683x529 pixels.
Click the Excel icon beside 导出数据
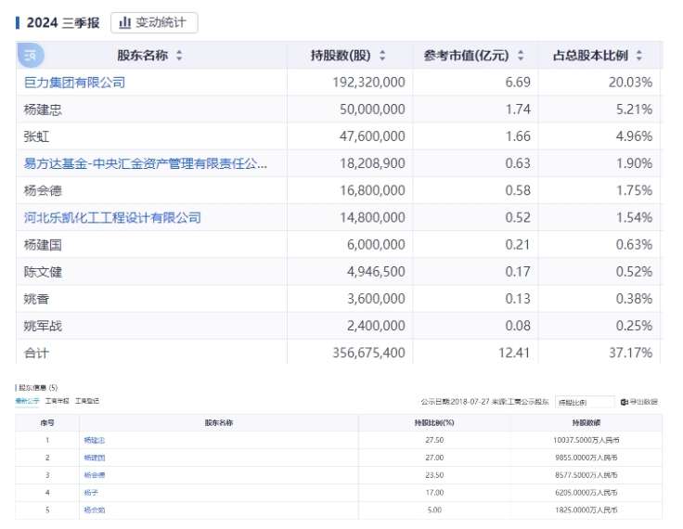[625, 402]
